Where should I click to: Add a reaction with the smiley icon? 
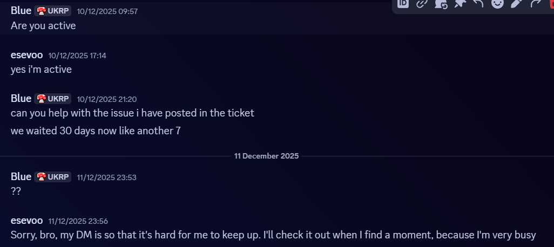click(x=497, y=3)
